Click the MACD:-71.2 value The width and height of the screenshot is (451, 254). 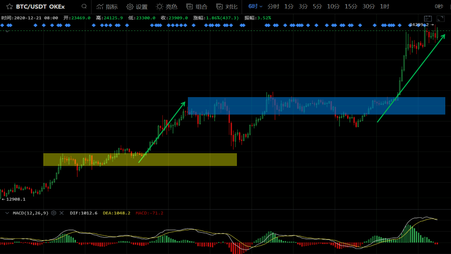(x=150, y=213)
